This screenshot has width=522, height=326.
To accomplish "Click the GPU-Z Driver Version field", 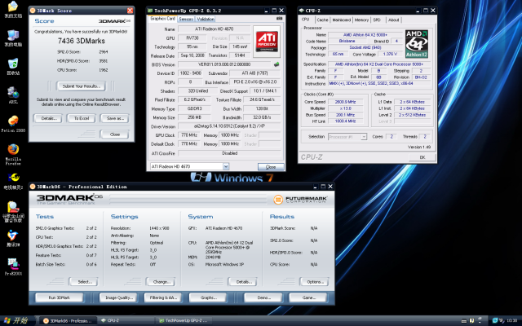I will 230,126.
